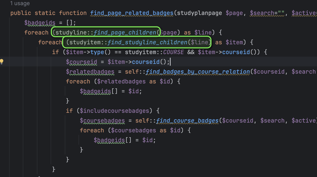Click the $badgeids = [] initialization variable
This screenshot has width=317, height=177.
tap(40, 23)
